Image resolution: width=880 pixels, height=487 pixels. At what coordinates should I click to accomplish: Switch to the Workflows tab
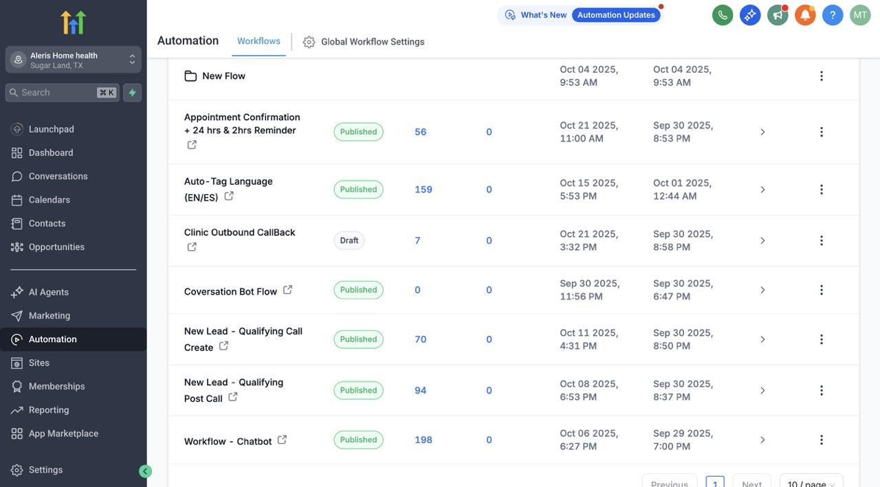[258, 41]
